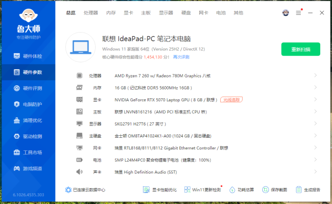Expand the 电池 battery row chevron
Screen dimensions: 332x204
[x=315, y=160]
